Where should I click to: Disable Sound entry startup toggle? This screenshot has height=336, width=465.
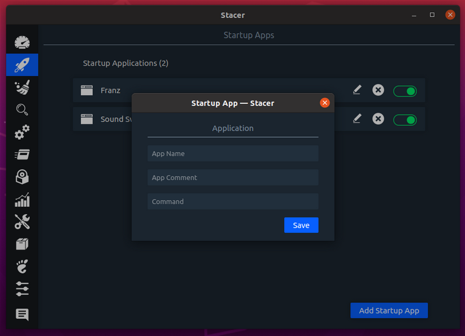coord(405,120)
